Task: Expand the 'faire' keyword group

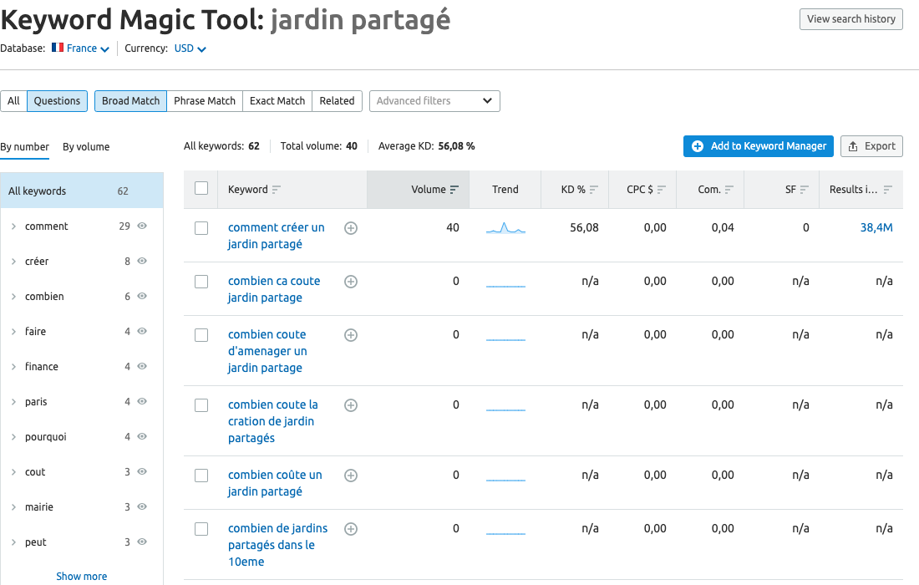Action: 13,332
